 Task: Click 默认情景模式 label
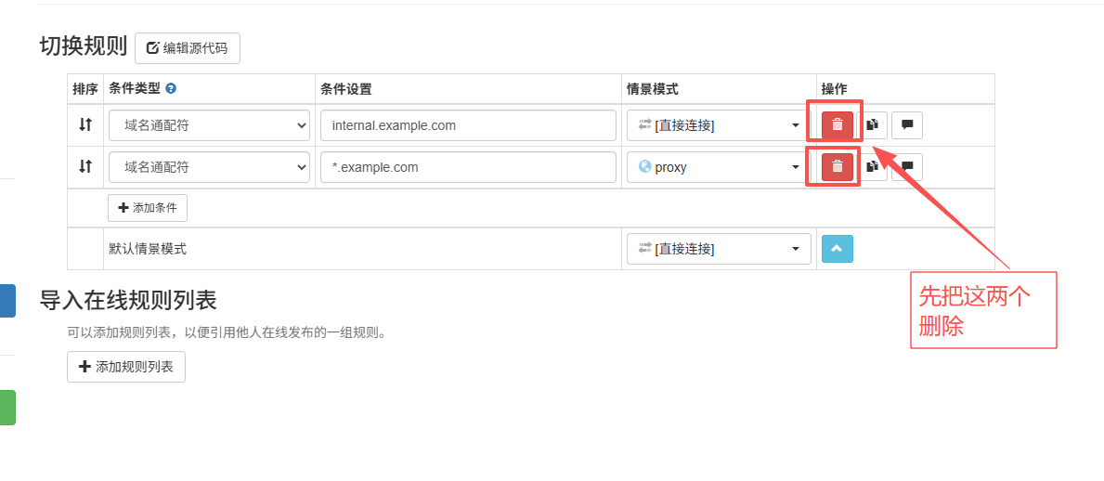pos(148,249)
